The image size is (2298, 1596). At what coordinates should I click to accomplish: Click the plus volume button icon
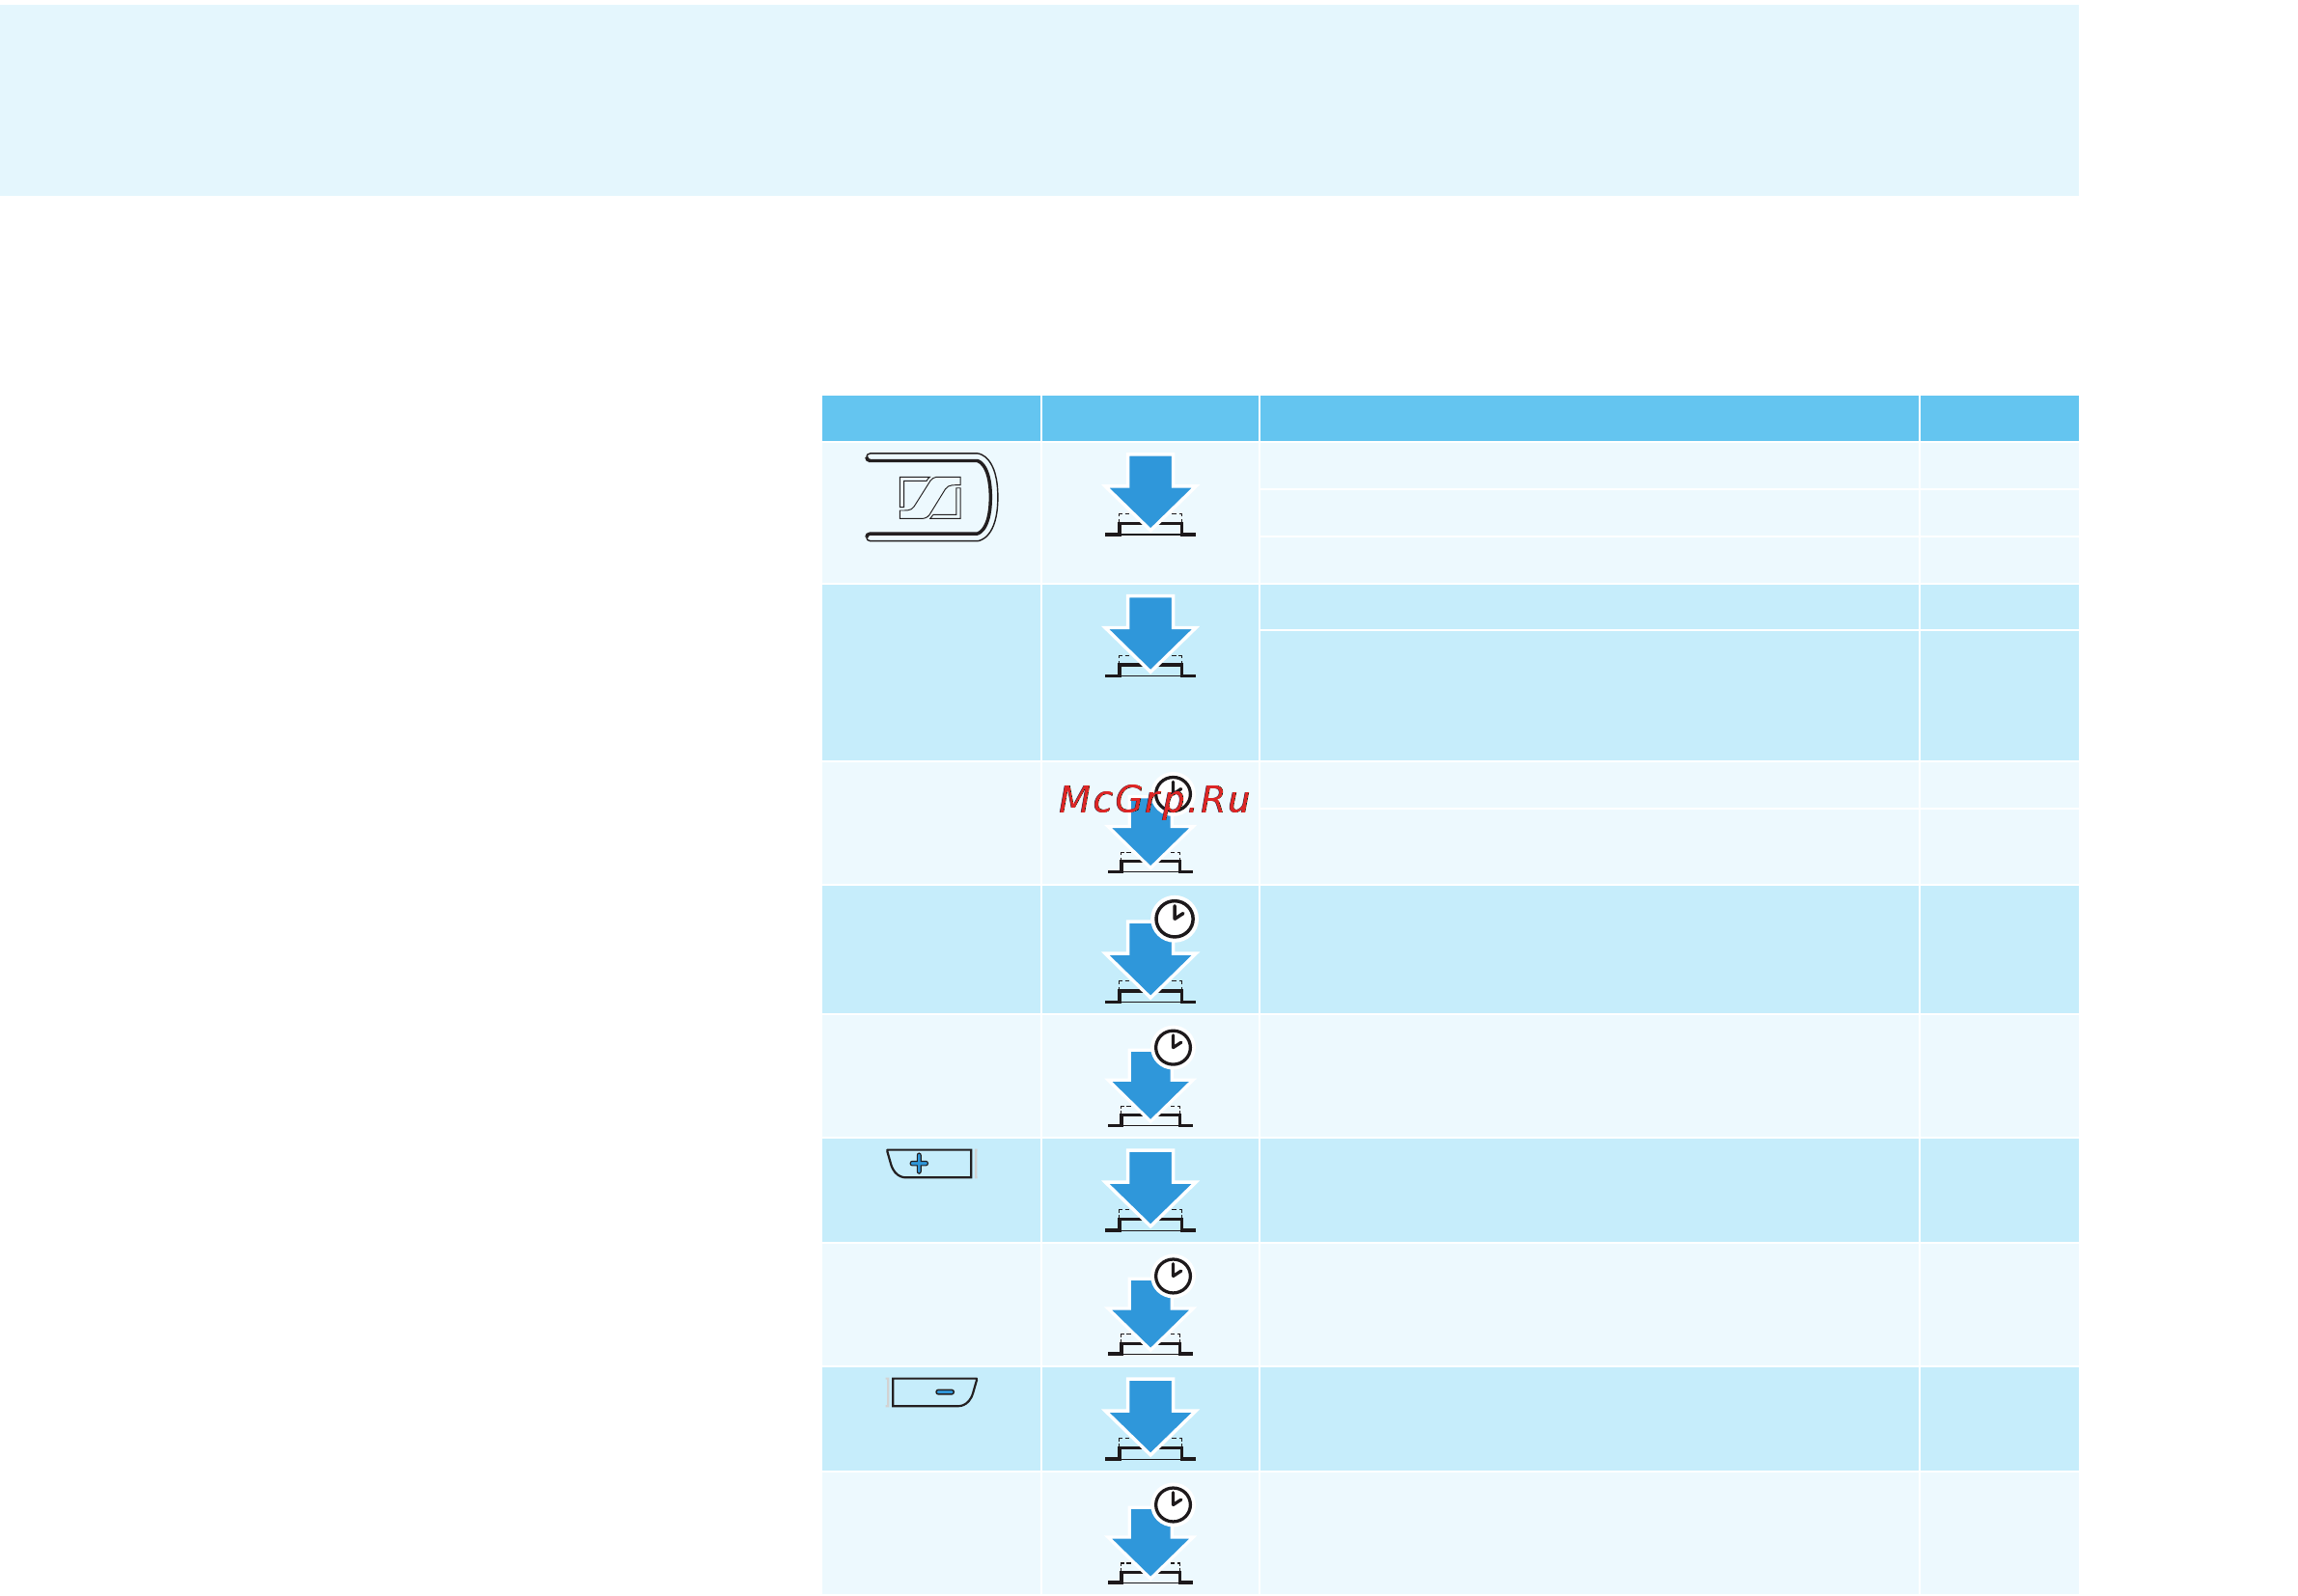(929, 1163)
